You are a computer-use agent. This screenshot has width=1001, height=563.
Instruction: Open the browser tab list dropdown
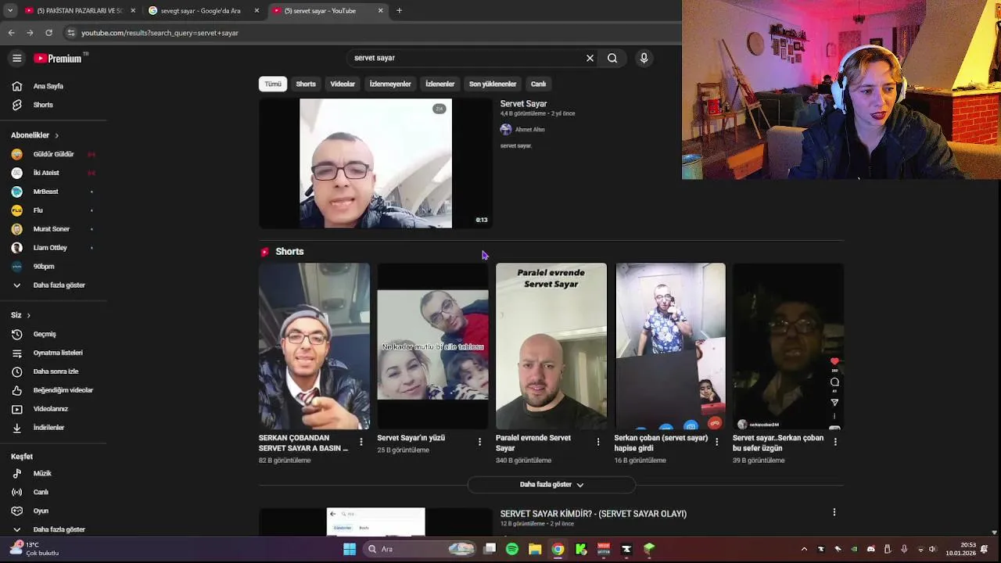point(10,11)
